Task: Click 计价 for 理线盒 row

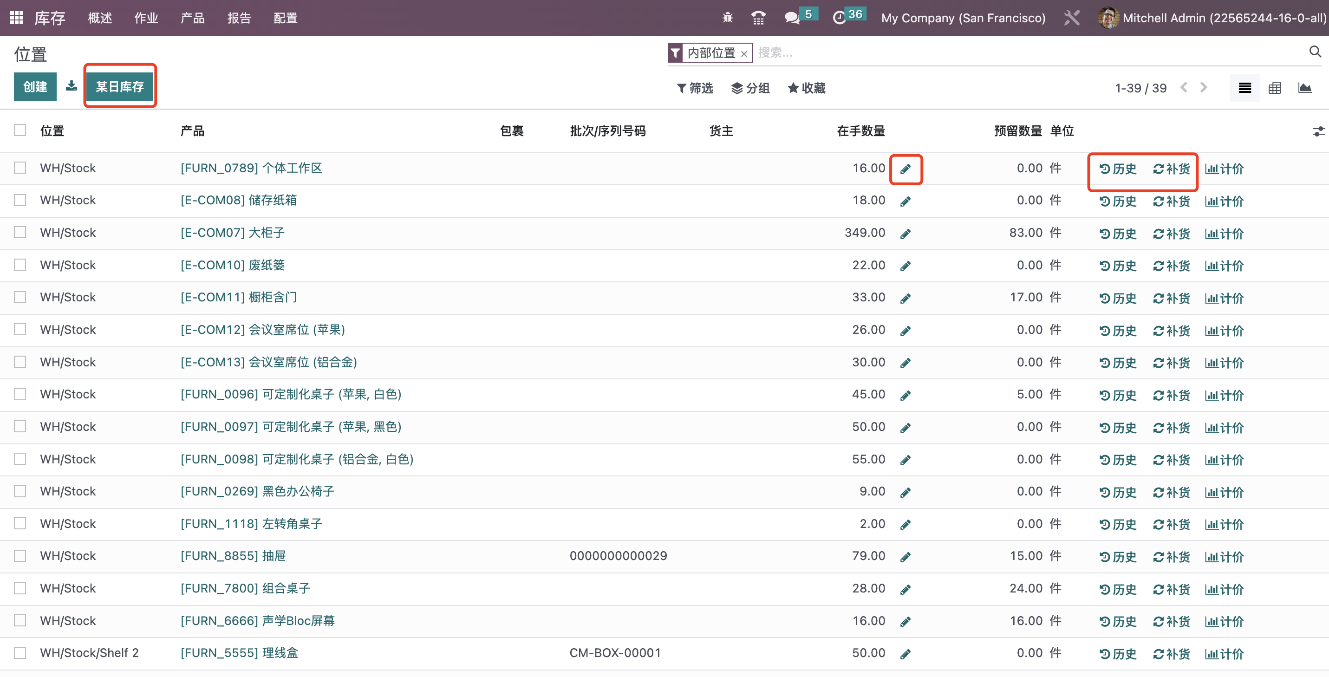Action: point(1224,654)
